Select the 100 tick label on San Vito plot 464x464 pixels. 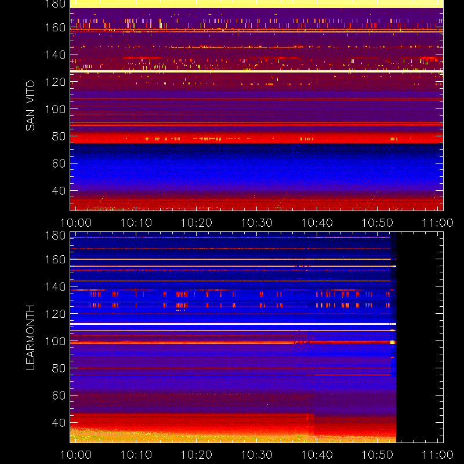point(55,109)
